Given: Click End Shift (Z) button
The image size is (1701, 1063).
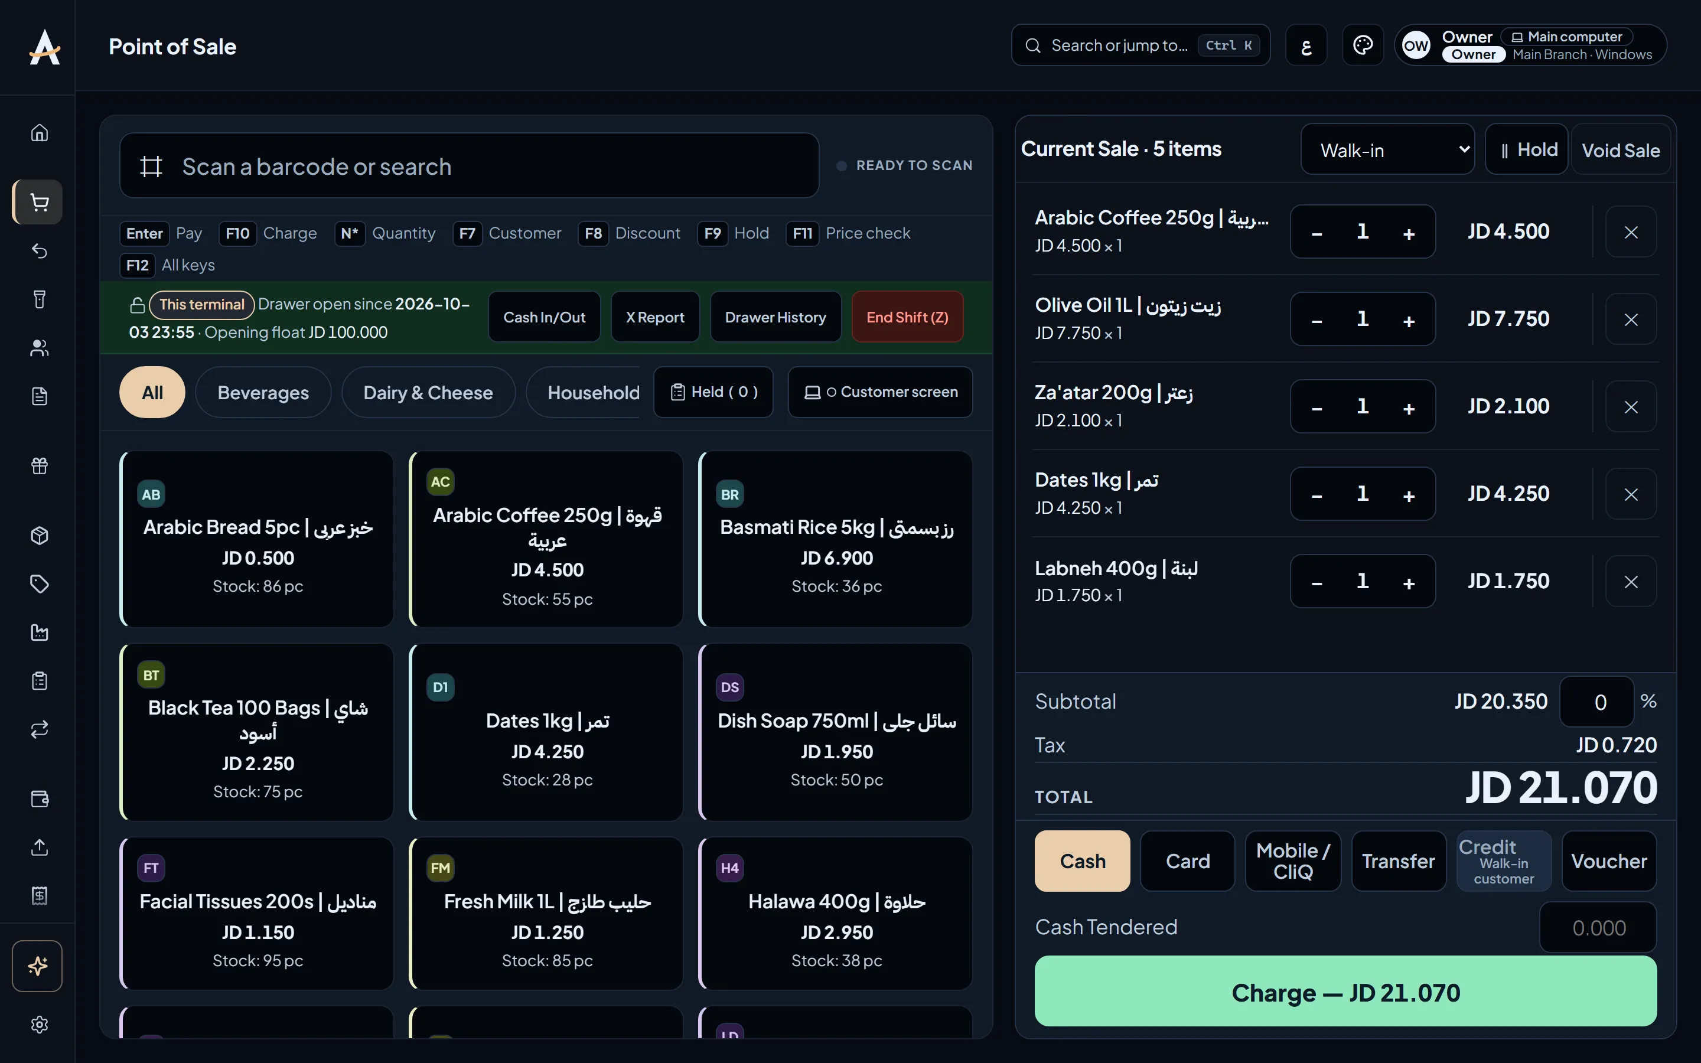Looking at the screenshot, I should point(907,317).
